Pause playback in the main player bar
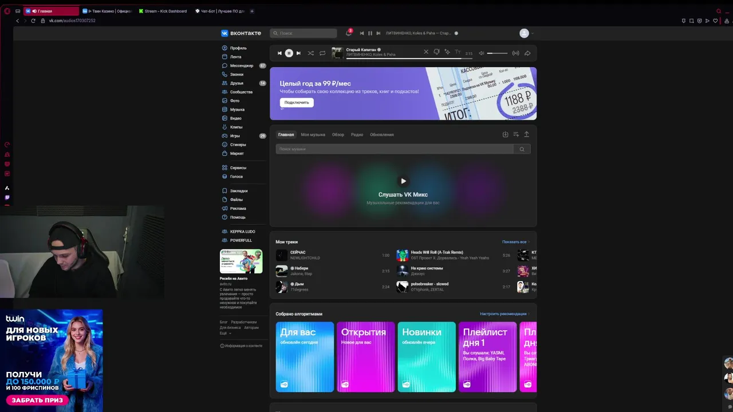The height and width of the screenshot is (412, 733). [289, 53]
